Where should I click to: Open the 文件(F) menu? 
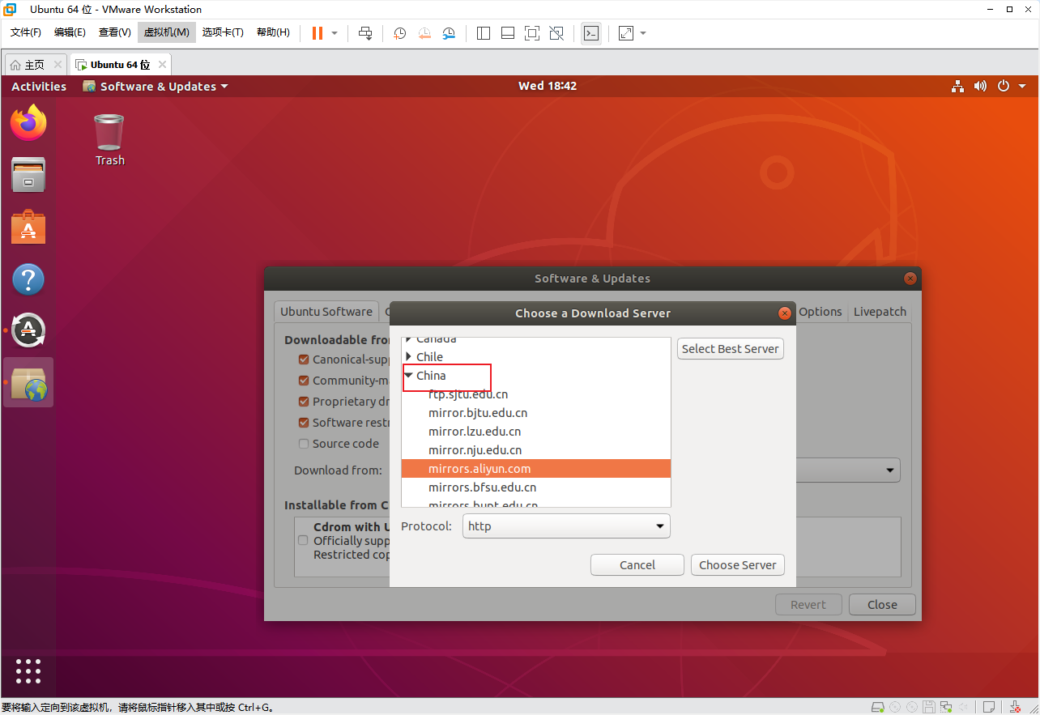pos(26,32)
